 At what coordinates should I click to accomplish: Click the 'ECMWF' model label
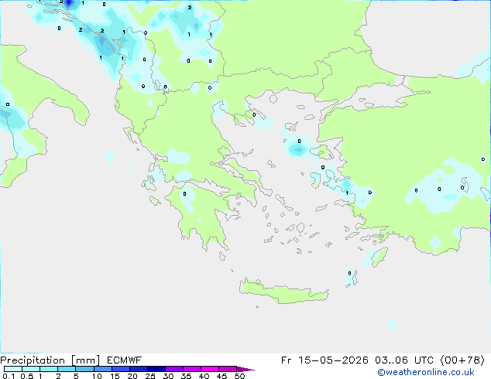click(x=125, y=360)
